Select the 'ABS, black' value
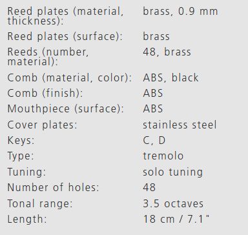This screenshot has height=235, width=248. point(170,77)
